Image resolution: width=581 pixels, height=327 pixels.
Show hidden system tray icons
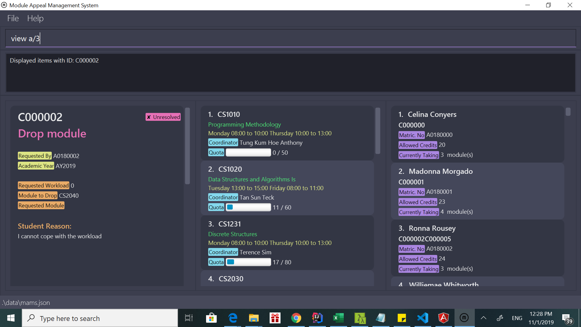coord(484,318)
